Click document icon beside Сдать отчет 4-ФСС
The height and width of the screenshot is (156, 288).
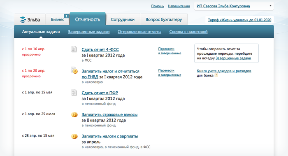74,49
